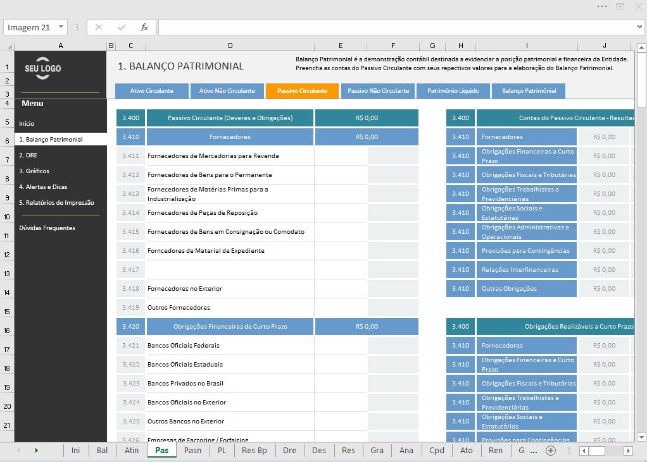Click the select all corner triangle
Image resolution: width=647 pixels, height=462 pixels.
tap(10, 46)
